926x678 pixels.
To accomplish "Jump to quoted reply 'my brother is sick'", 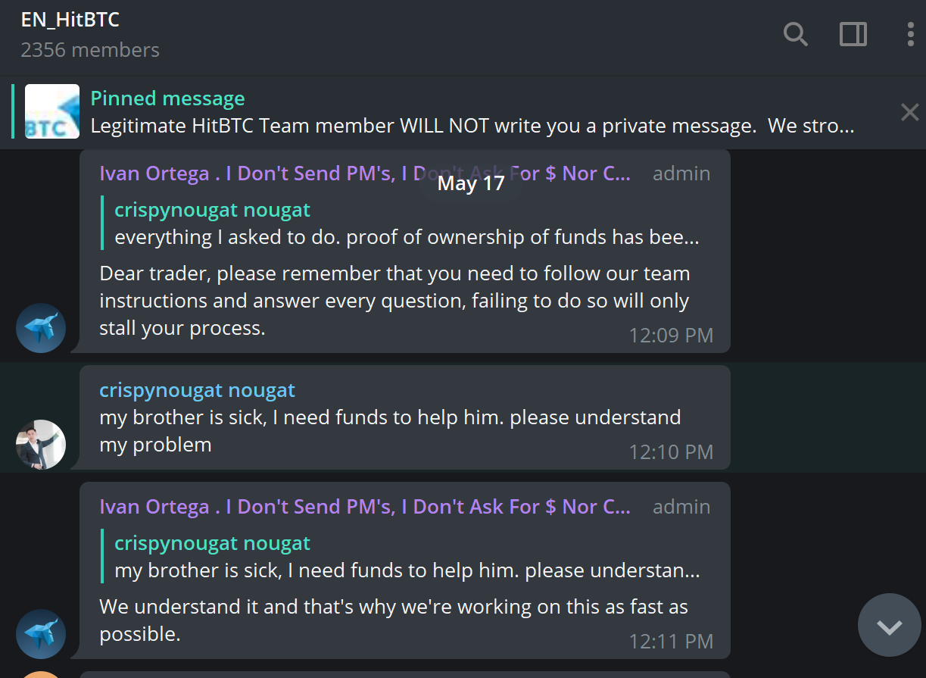I will [406, 557].
